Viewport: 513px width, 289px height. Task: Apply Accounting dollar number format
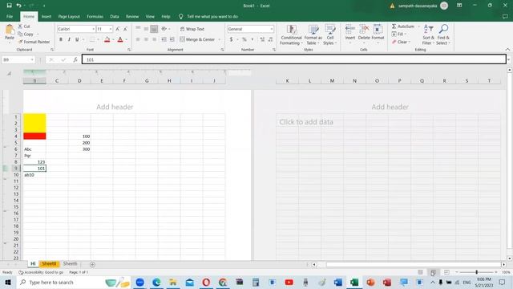(x=232, y=39)
